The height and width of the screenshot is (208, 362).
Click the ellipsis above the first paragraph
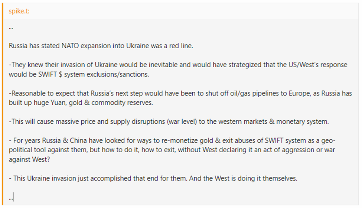pyautogui.click(x=11, y=27)
